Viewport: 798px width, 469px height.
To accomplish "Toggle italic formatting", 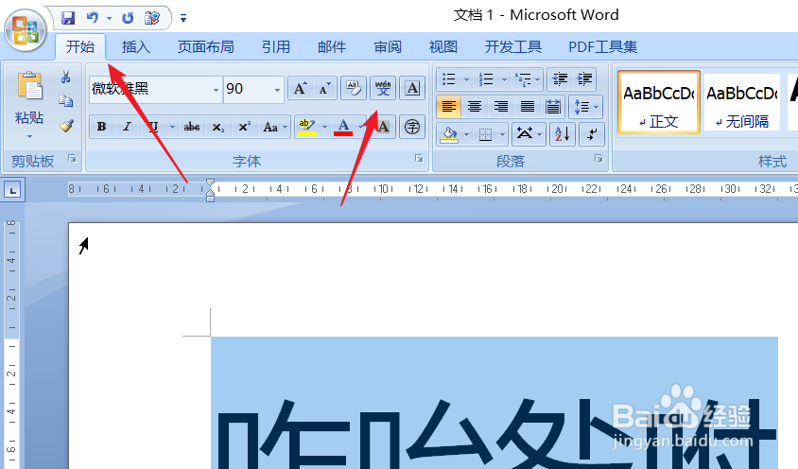I will [x=128, y=127].
